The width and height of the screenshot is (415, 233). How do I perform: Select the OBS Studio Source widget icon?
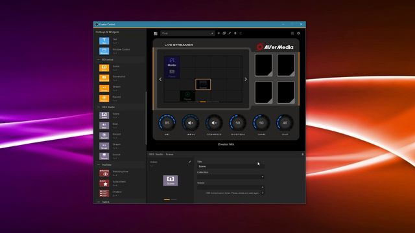[104, 156]
